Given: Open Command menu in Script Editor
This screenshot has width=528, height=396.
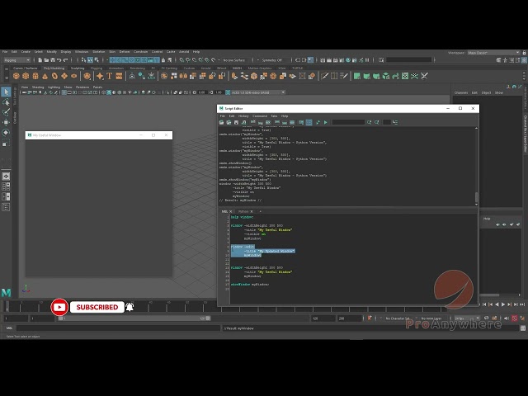Looking at the screenshot, I should 260,115.
